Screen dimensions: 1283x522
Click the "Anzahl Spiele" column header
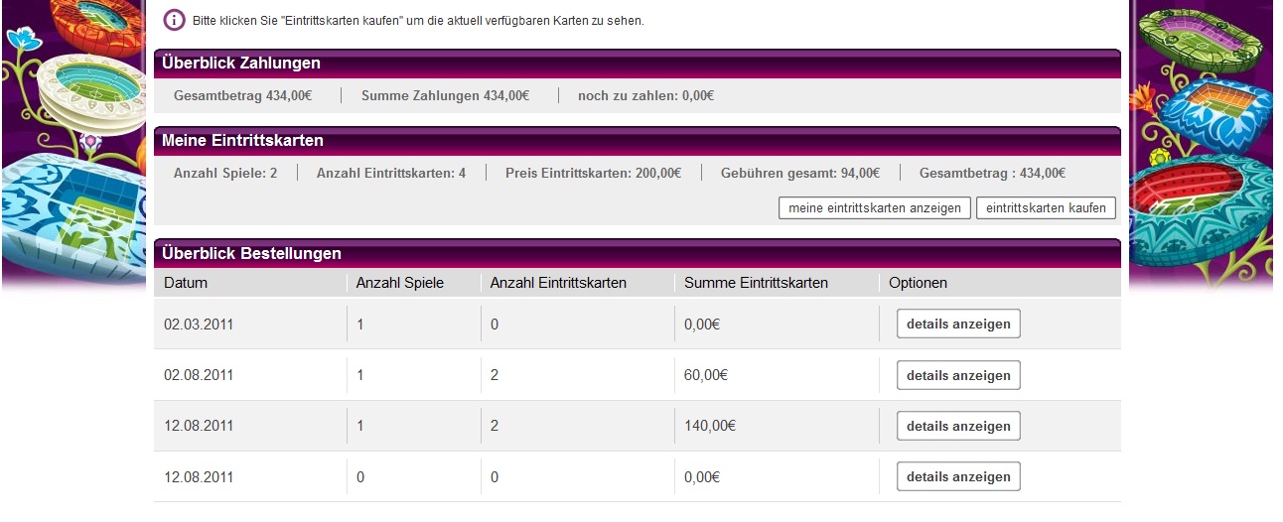tap(400, 283)
